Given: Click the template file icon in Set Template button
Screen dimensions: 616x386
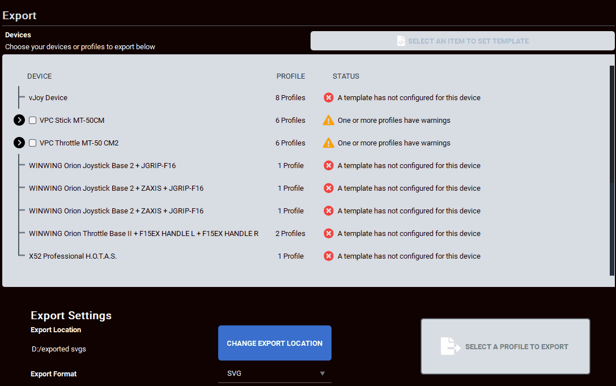Looking at the screenshot, I should [x=401, y=41].
